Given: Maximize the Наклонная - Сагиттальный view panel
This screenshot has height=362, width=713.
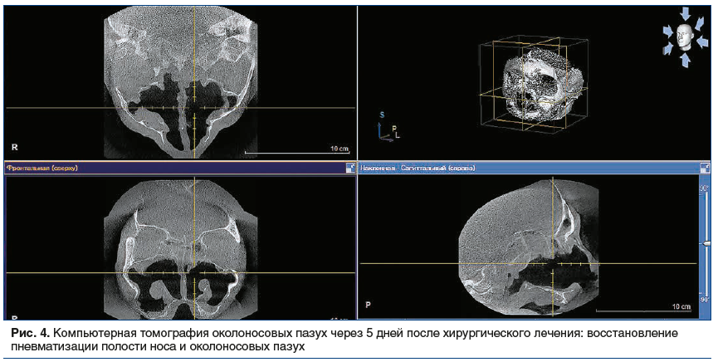Looking at the screenshot, I should pyautogui.click(x=705, y=168).
